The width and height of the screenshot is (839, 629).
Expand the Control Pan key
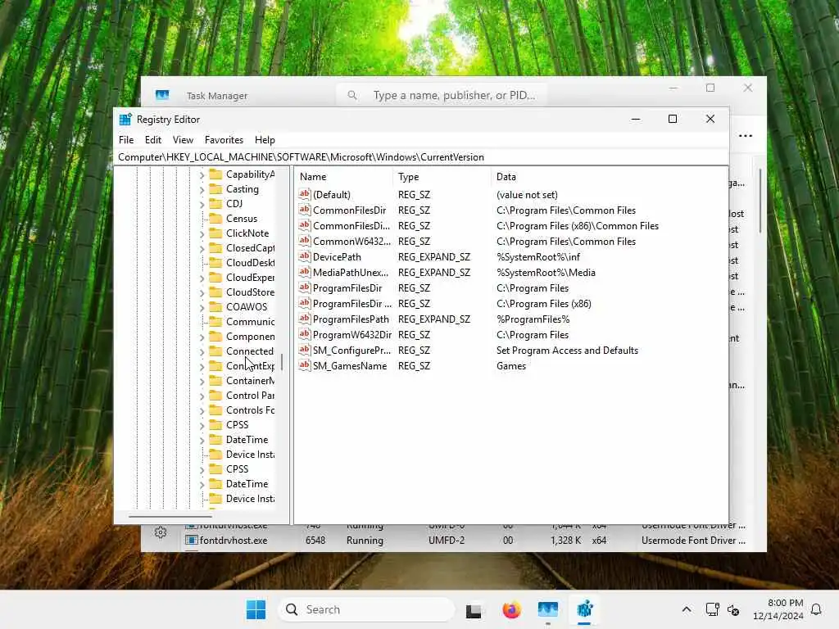[202, 396]
